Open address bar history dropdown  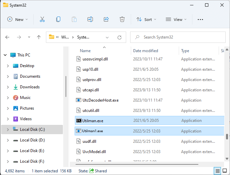pos(107,38)
